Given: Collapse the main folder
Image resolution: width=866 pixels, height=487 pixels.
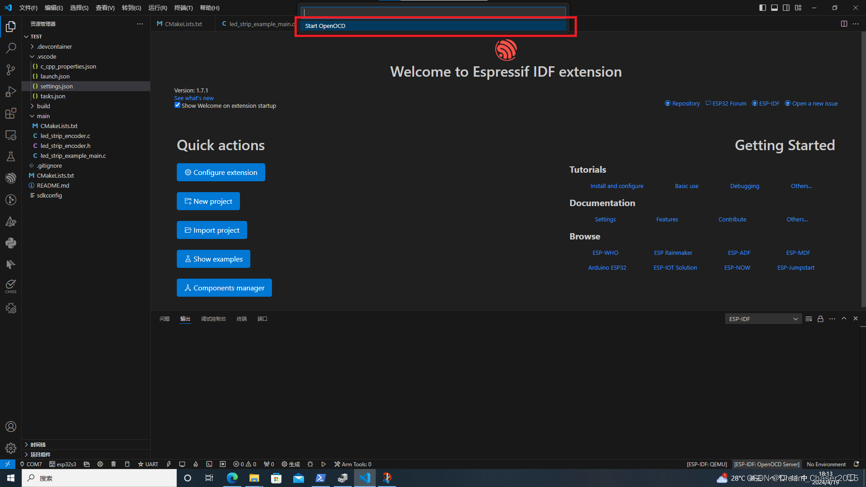Looking at the screenshot, I should point(43,116).
